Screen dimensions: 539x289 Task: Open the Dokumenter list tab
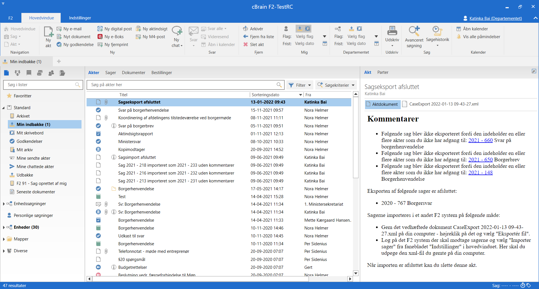coord(133,73)
